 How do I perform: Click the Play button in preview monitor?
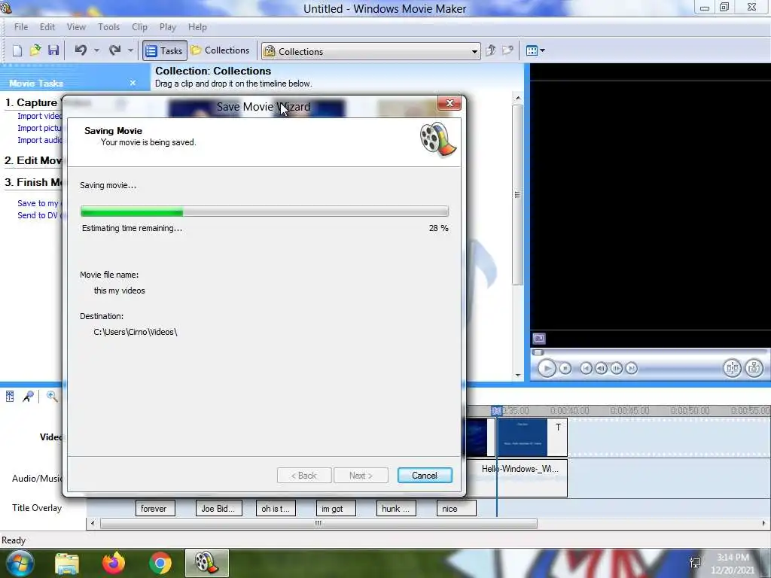point(547,368)
